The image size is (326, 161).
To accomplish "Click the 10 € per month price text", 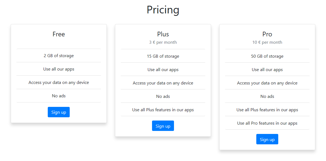I will click(267, 42).
